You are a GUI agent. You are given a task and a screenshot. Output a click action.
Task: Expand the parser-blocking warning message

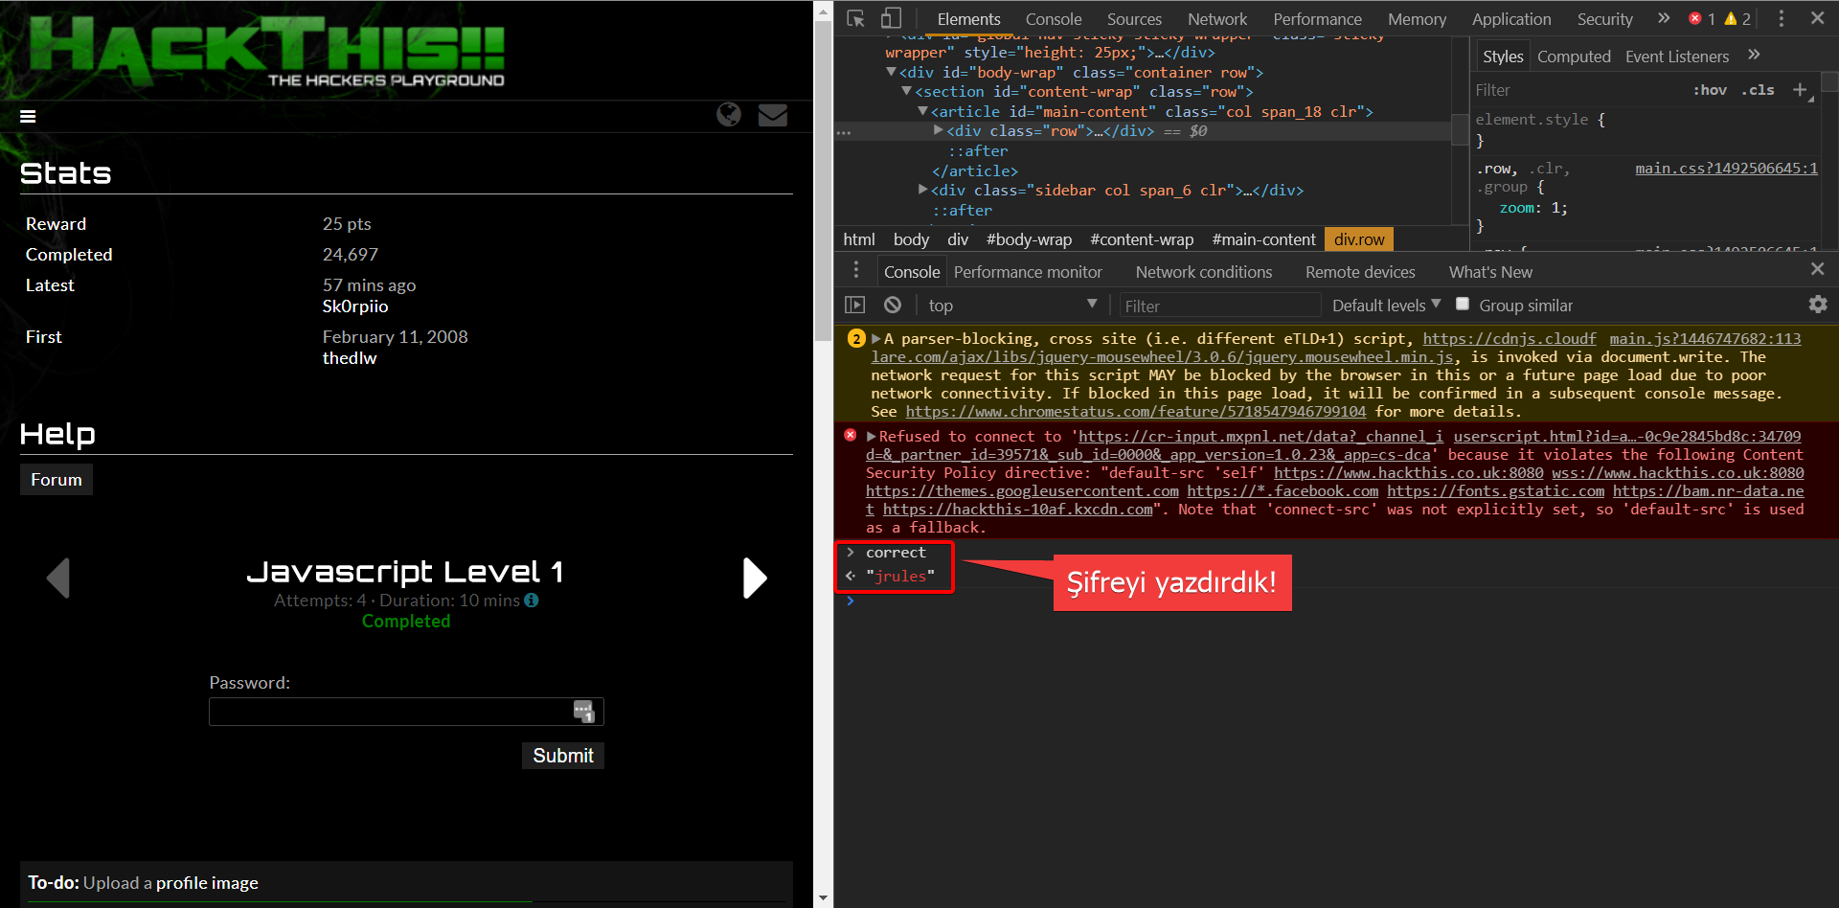click(875, 338)
